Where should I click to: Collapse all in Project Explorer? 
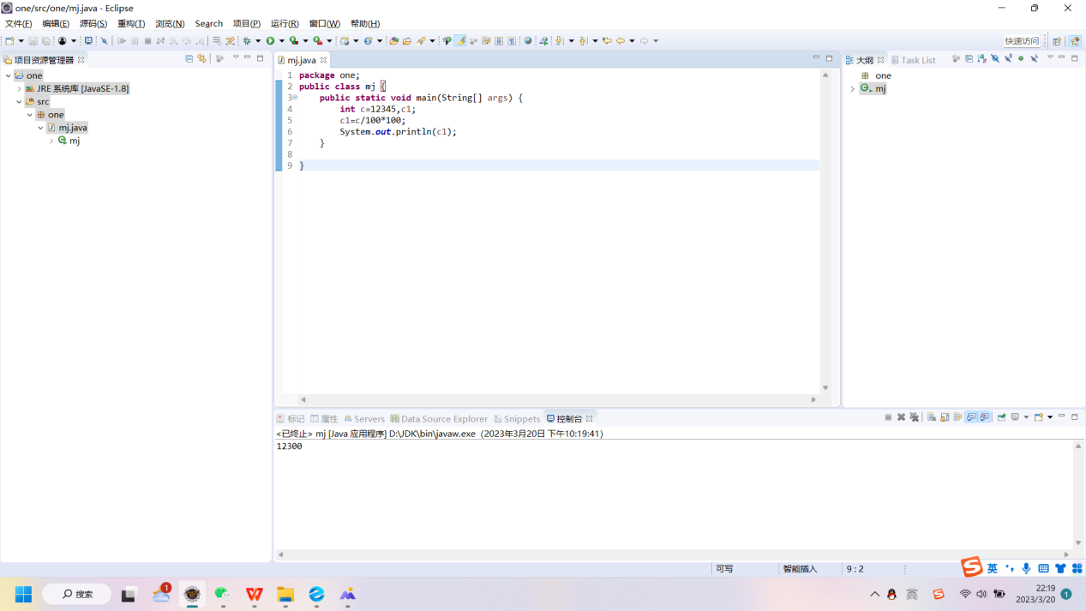tap(189, 58)
